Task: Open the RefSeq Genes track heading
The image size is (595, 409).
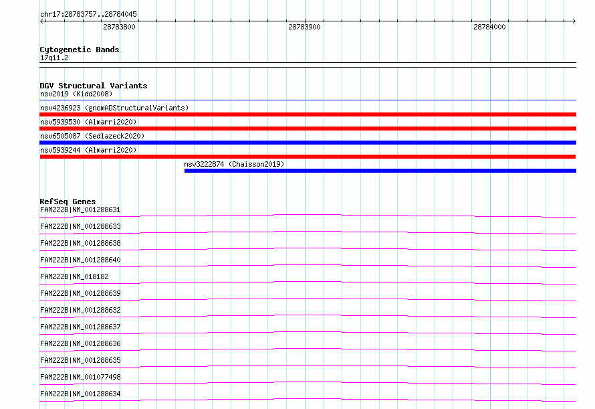Action: 68,201
